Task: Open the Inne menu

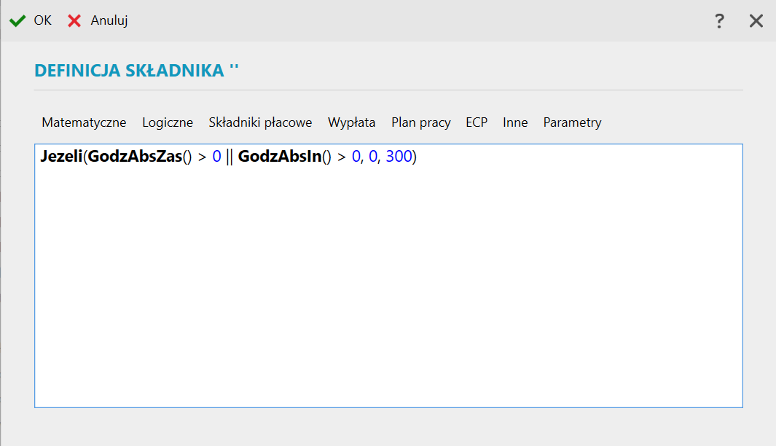Action: click(x=515, y=122)
